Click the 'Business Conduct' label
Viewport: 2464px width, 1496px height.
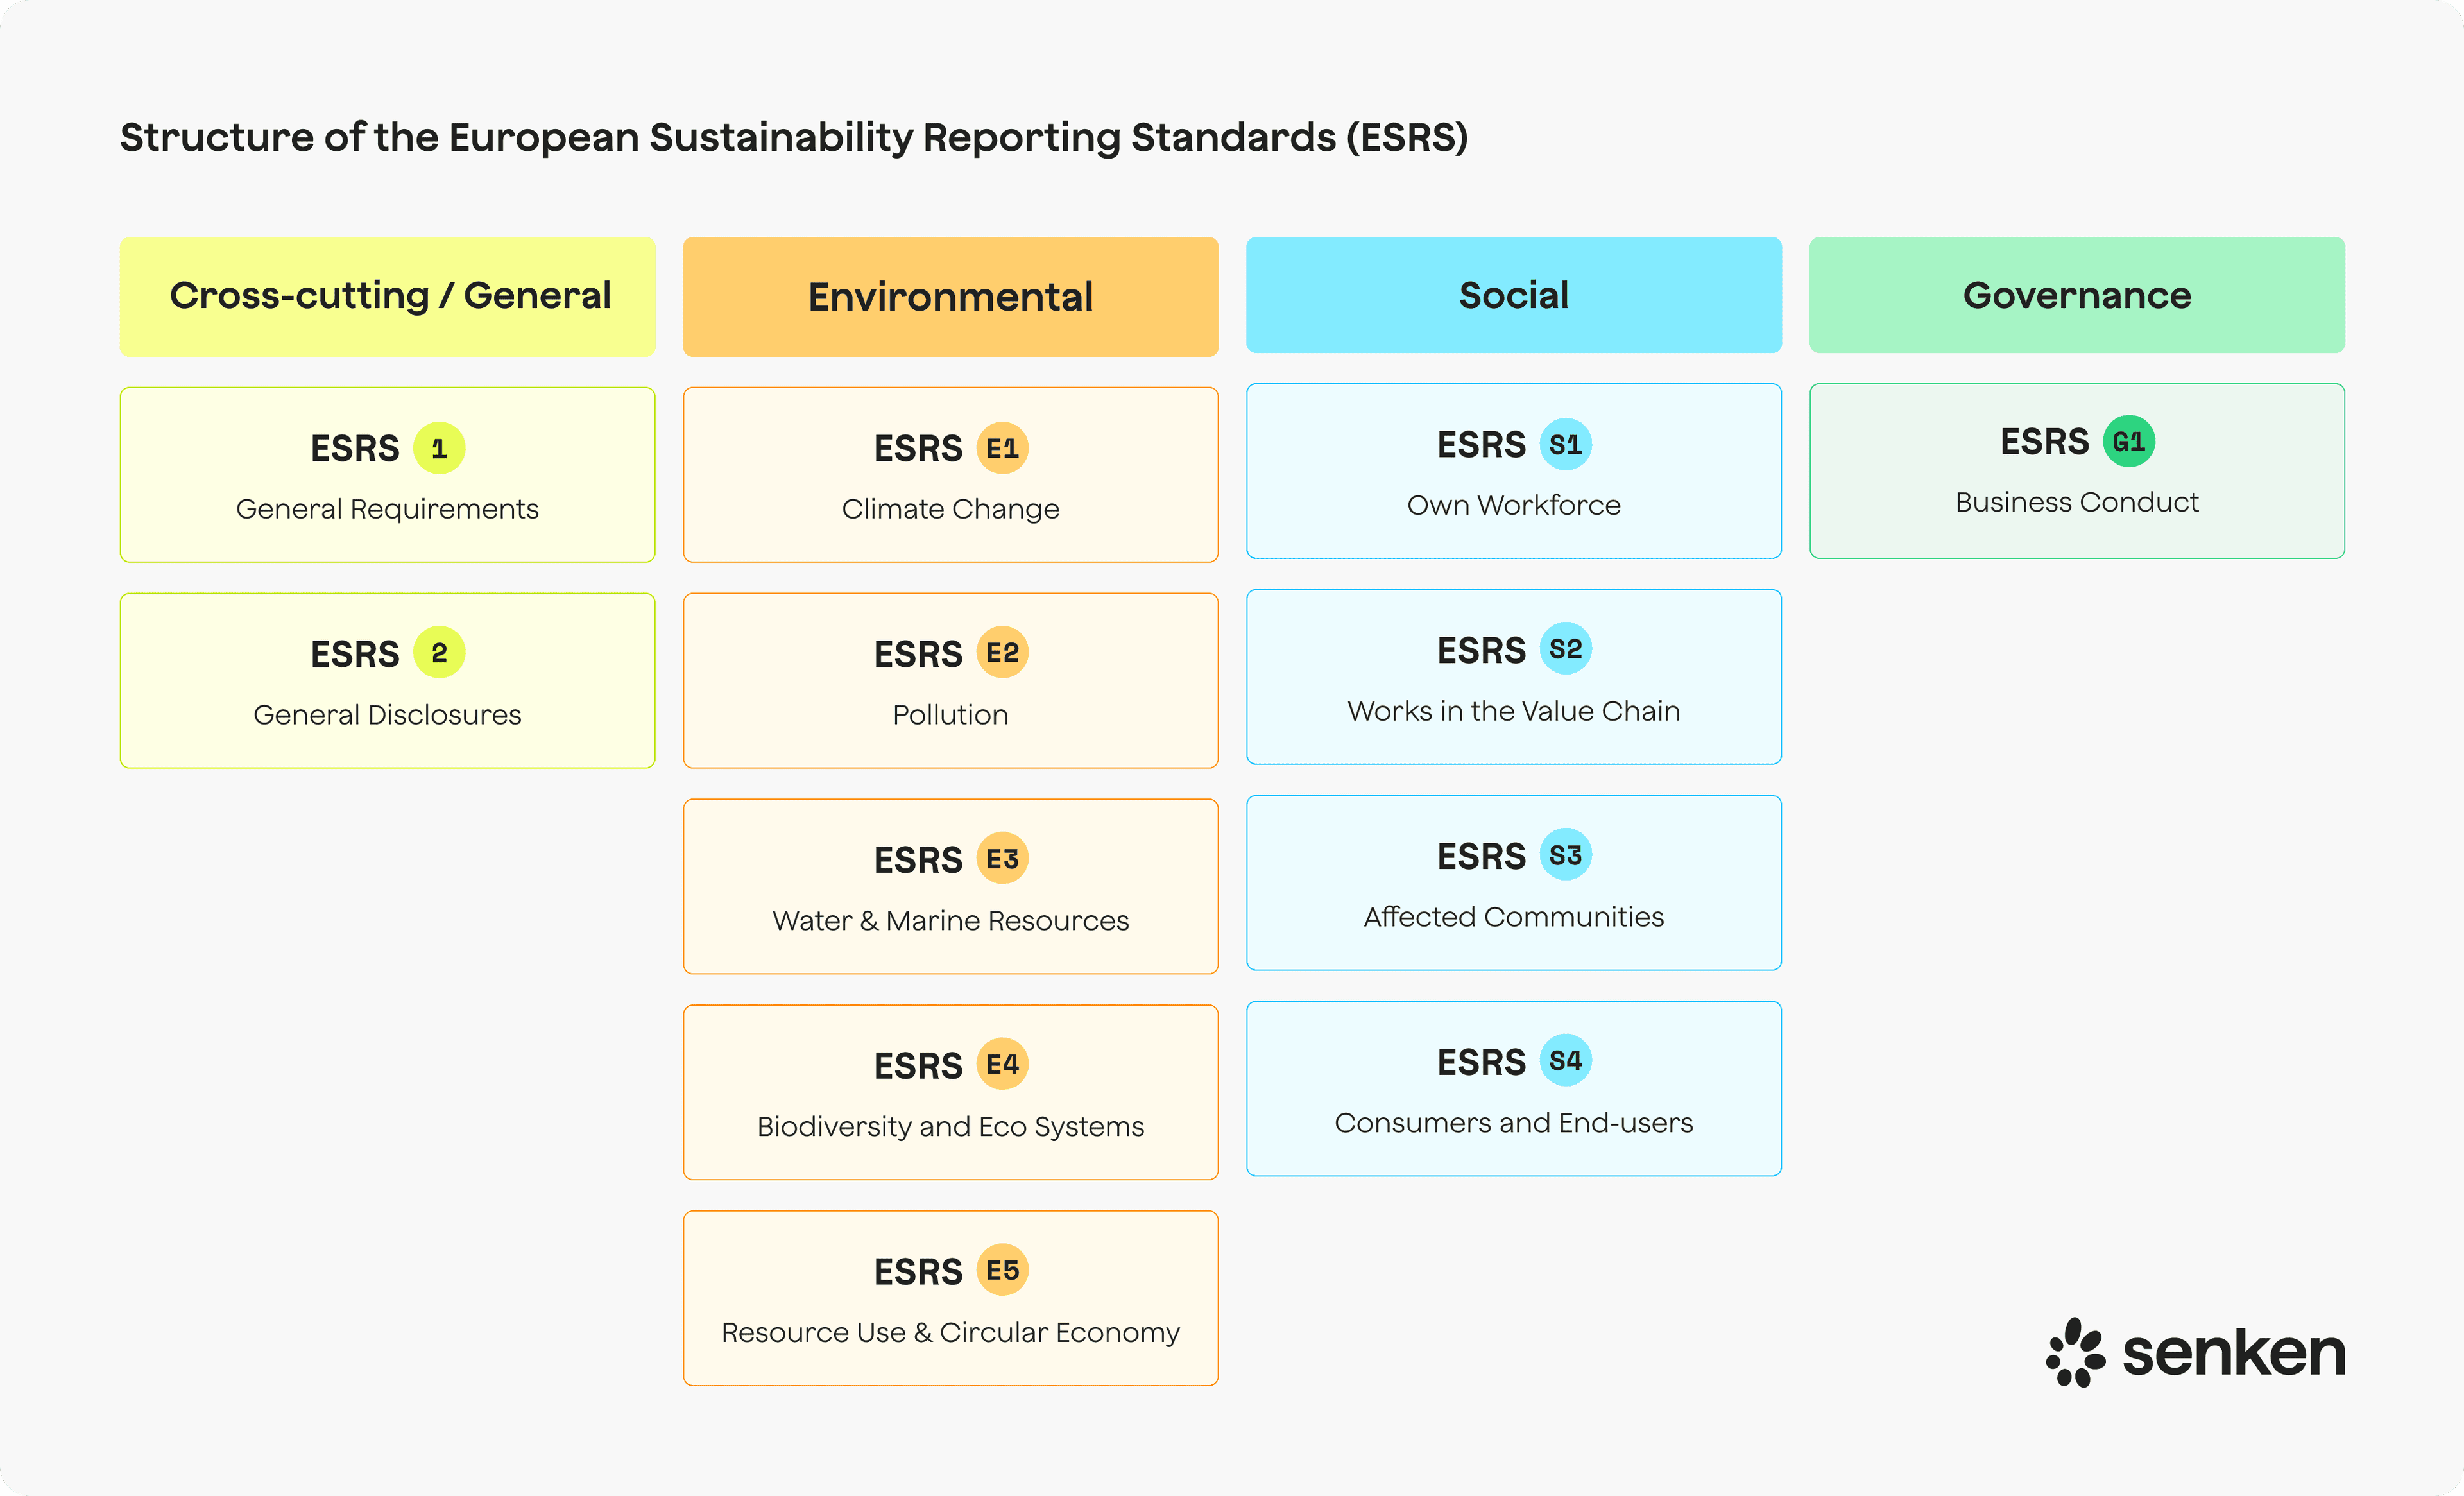pos(2077,502)
